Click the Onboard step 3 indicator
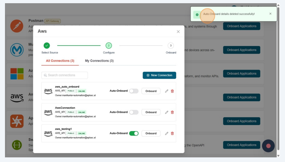Image resolution: width=285 pixels, height=162 pixels. (x=171, y=46)
